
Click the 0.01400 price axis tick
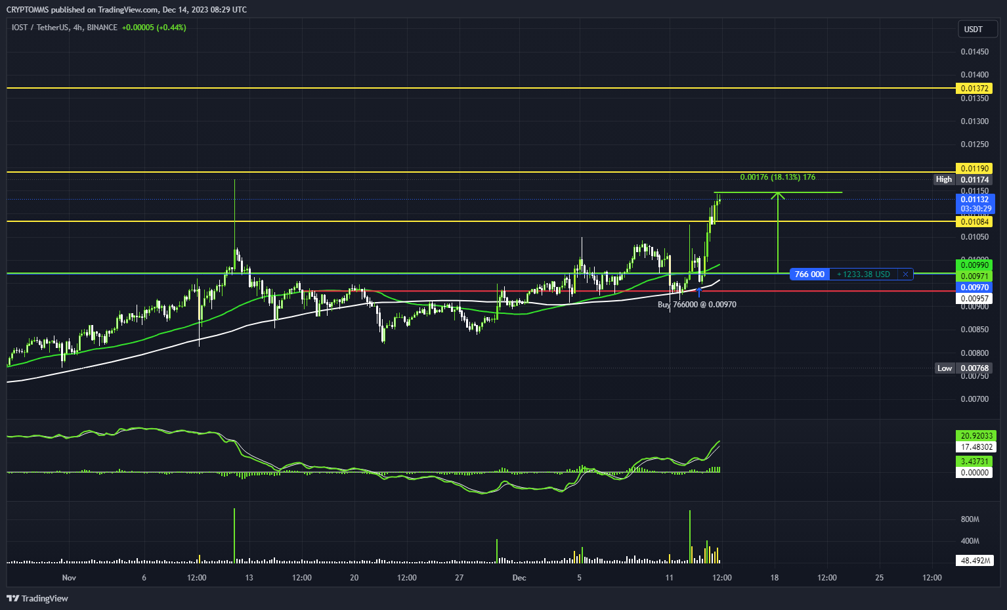coord(974,75)
